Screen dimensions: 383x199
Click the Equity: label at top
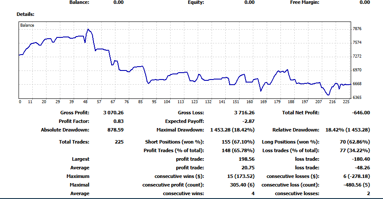tap(196, 3)
